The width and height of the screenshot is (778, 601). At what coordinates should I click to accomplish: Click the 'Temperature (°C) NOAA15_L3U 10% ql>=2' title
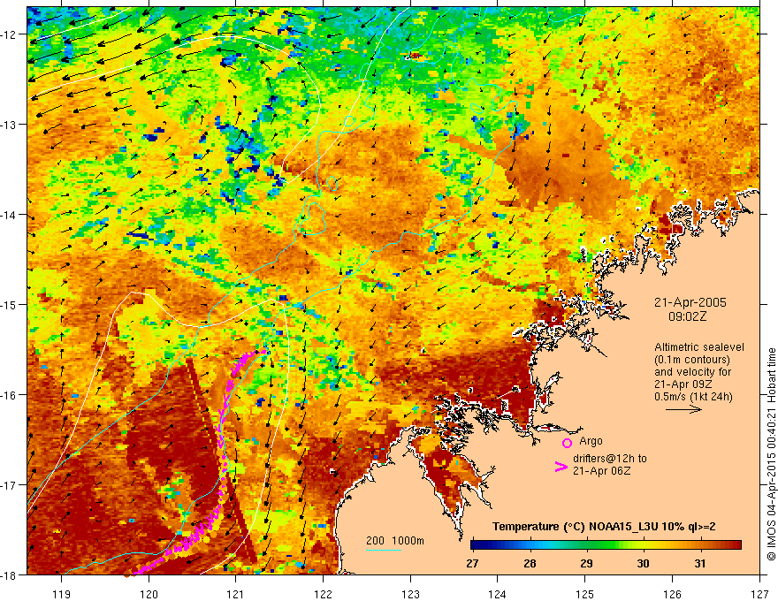(x=604, y=527)
